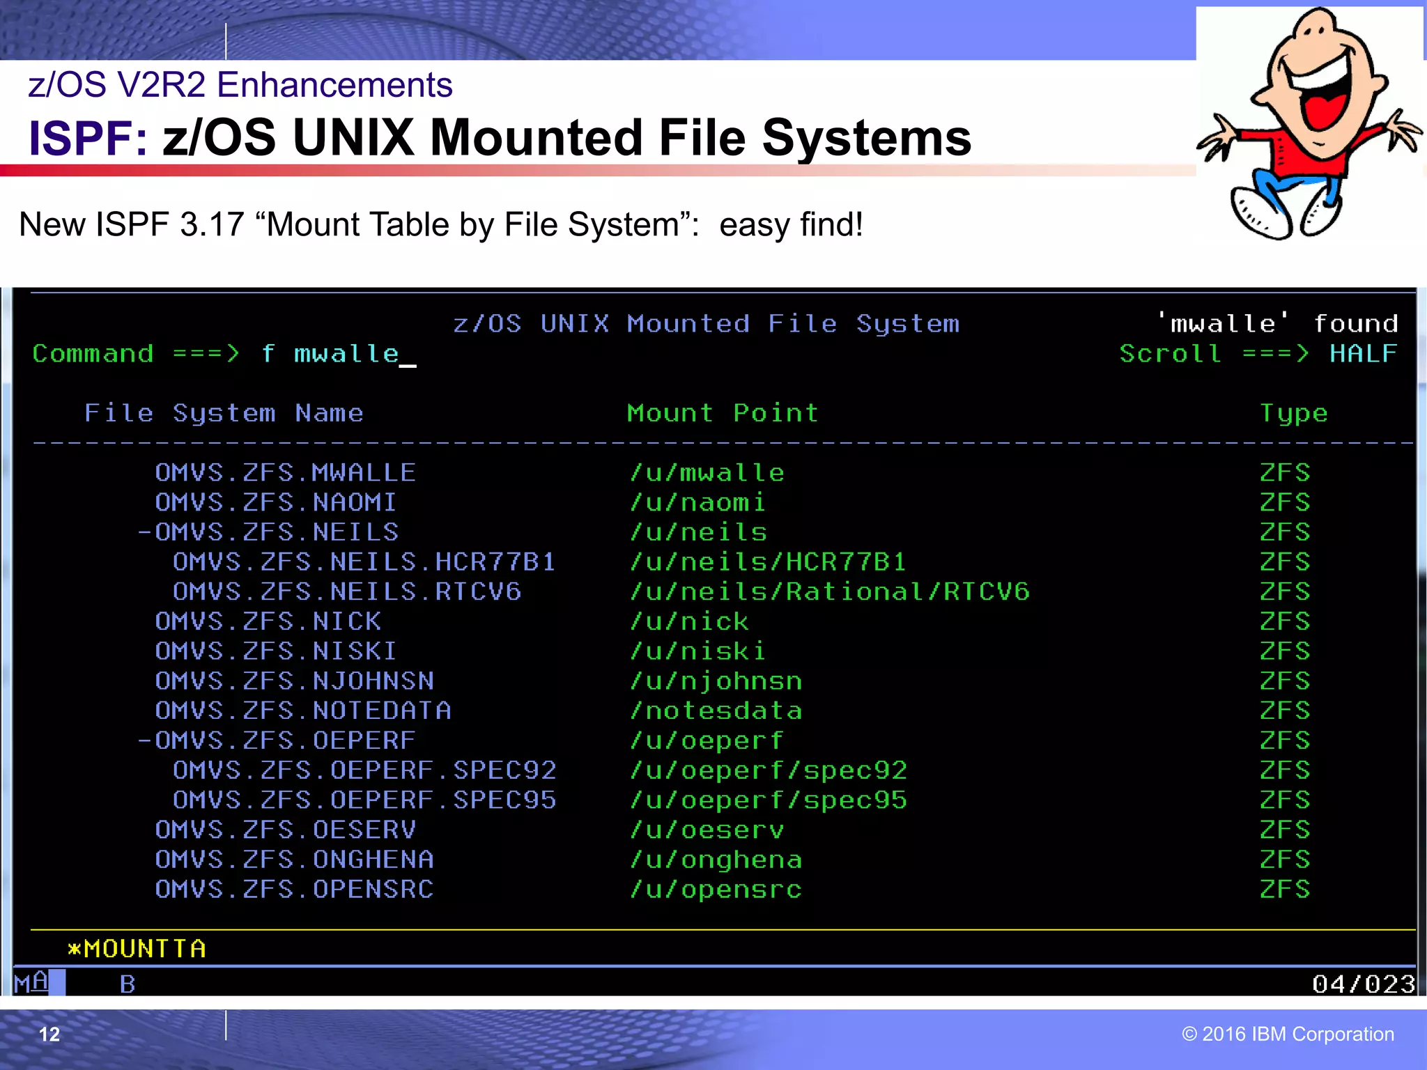Select OMVS.ZFS.OEPERF.SPEC92 file system entry
The height and width of the screenshot is (1070, 1427).
[x=364, y=770]
